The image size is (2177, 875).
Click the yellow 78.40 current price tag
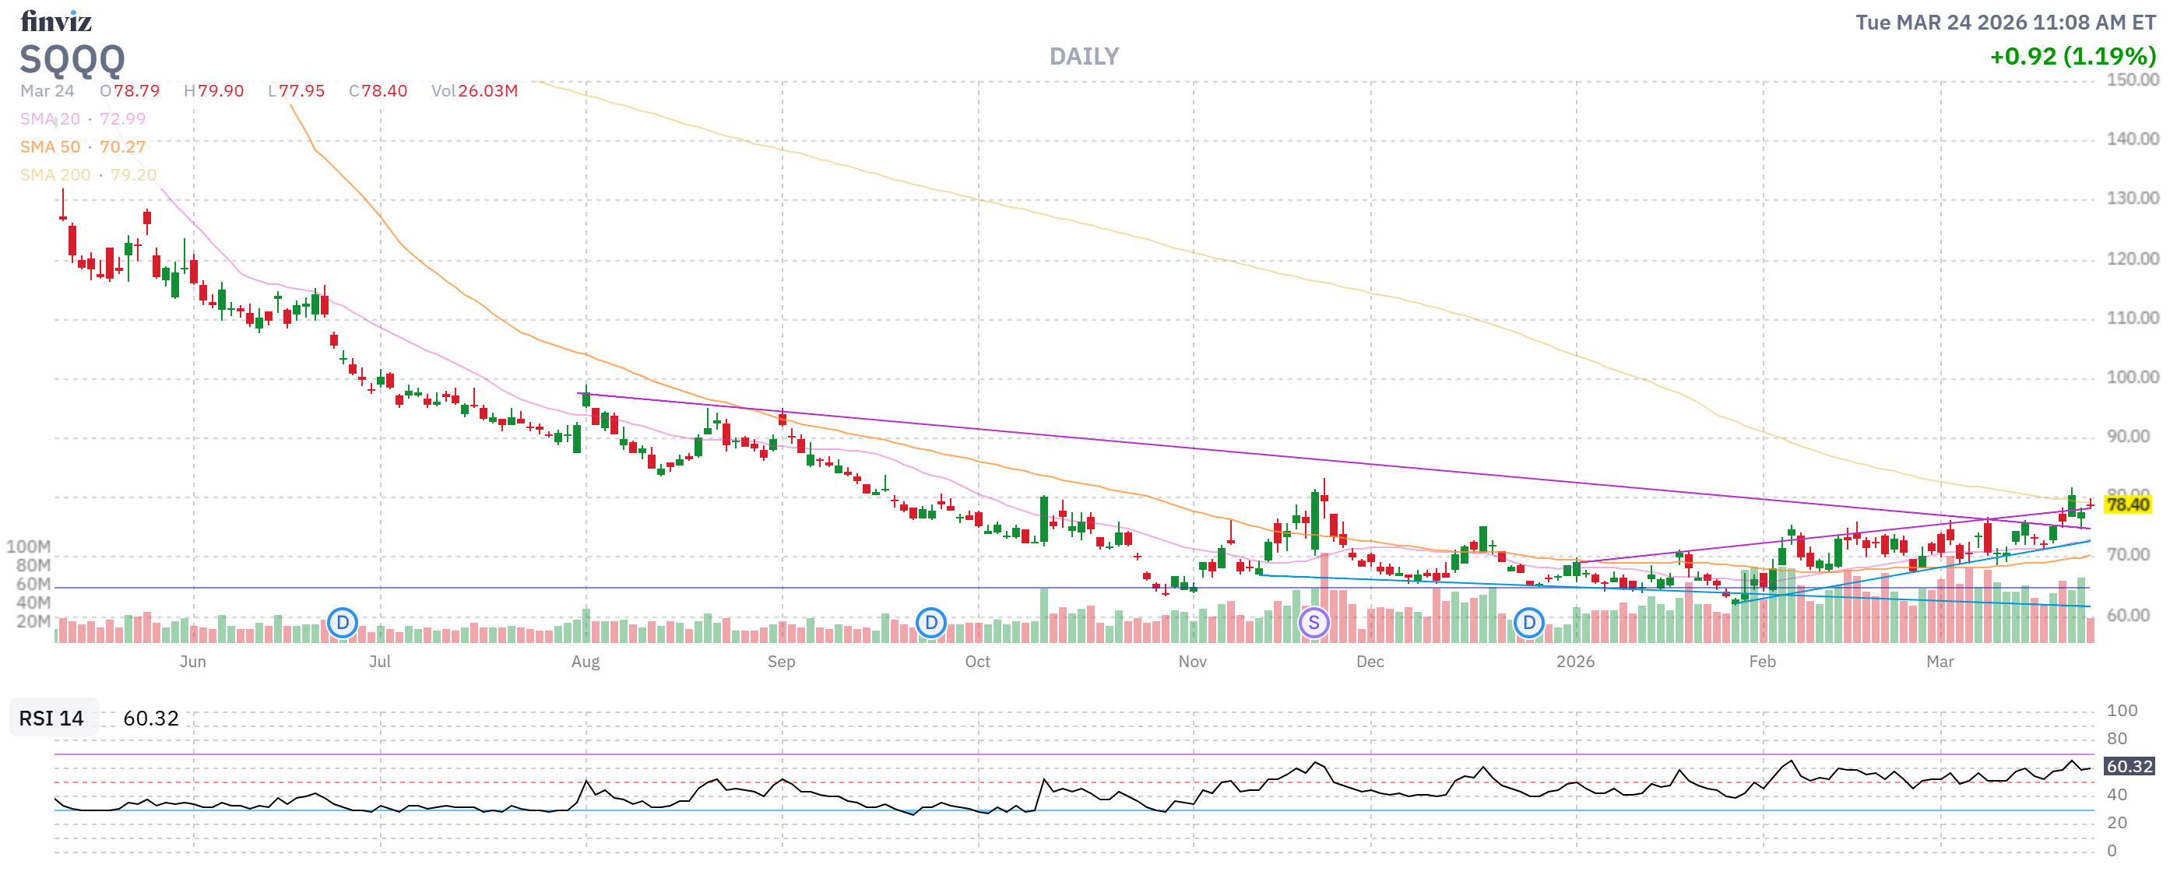point(2127,505)
